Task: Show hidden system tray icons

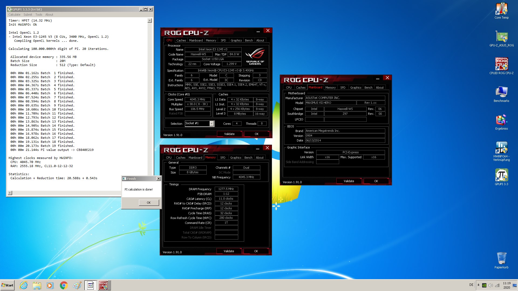Action: (478, 285)
